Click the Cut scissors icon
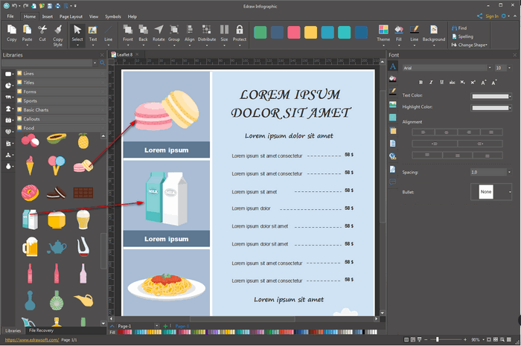Image resolution: width=521 pixels, height=346 pixels. pyautogui.click(x=42, y=31)
